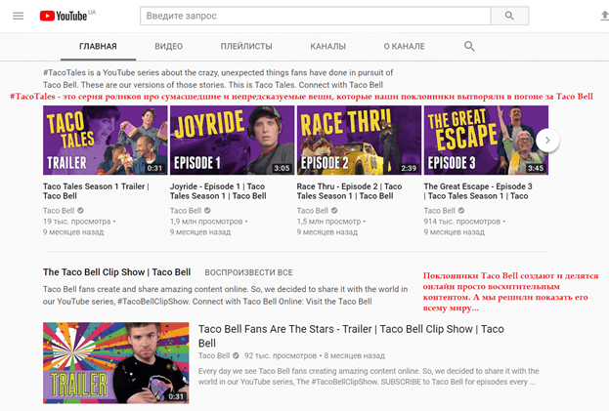Click Taco Bell channel under Trailer video
Screen dimensions: 609x411
pyautogui.click(x=59, y=211)
